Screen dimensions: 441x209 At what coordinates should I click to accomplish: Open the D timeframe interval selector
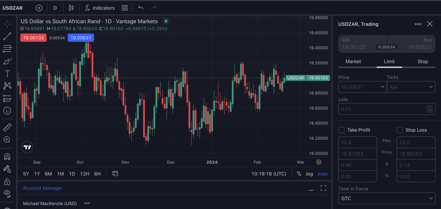(x=55, y=8)
